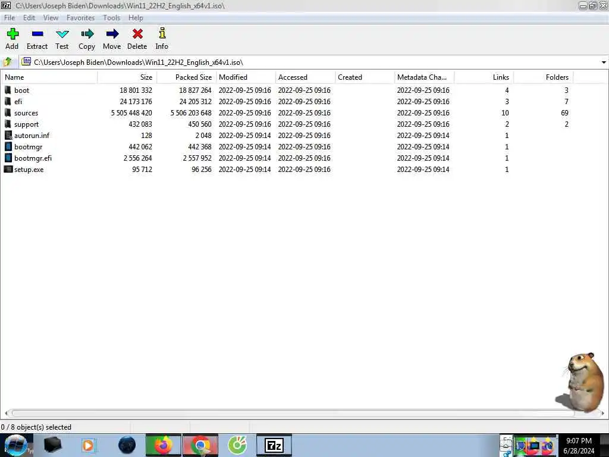
Task: Click boot size value 18 801 332
Action: click(136, 90)
